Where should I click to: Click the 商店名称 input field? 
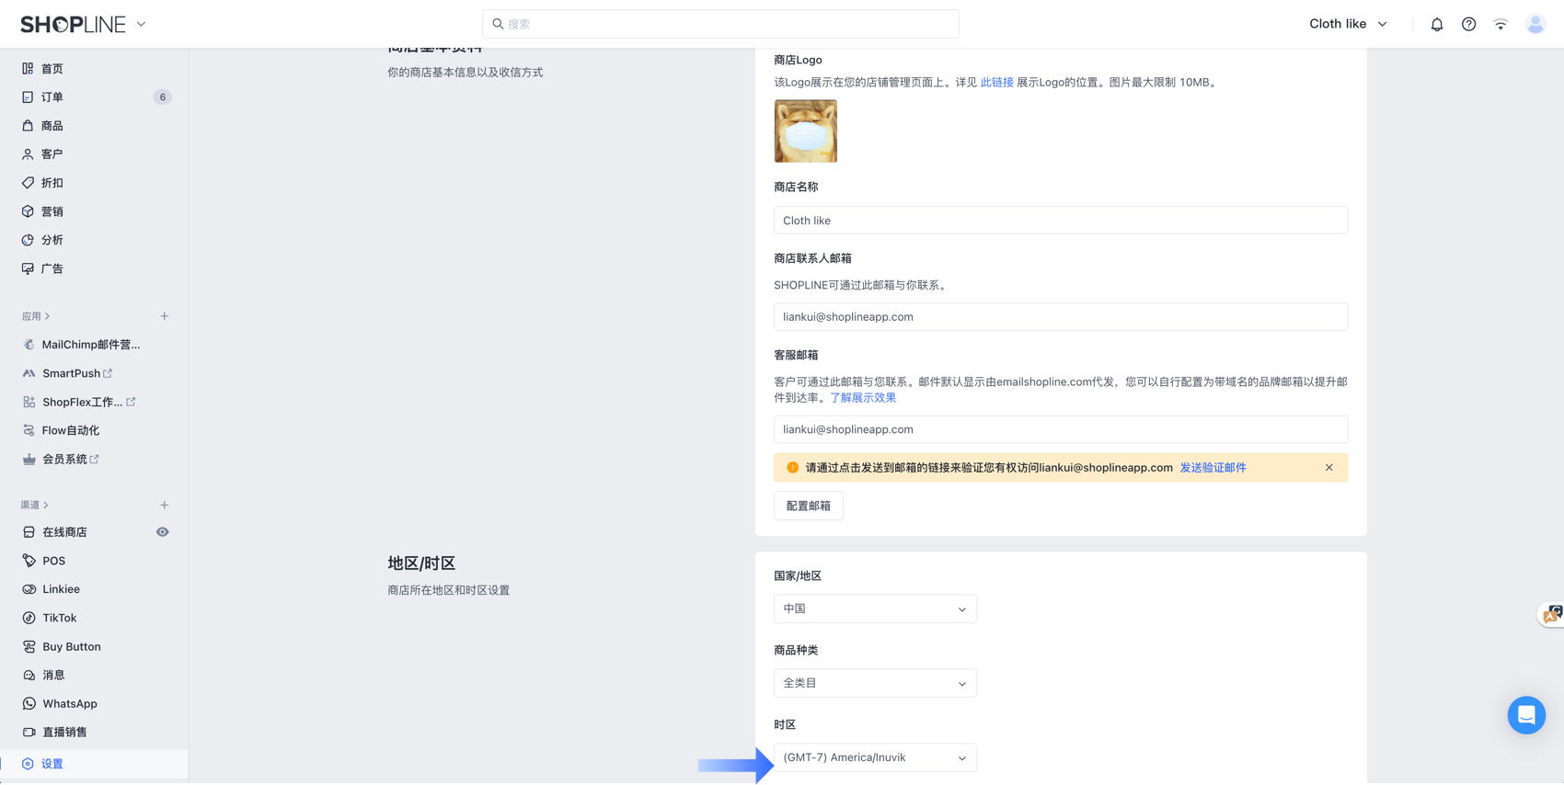[x=1061, y=221]
